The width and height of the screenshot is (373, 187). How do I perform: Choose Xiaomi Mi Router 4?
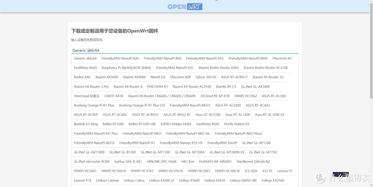(x=128, y=87)
